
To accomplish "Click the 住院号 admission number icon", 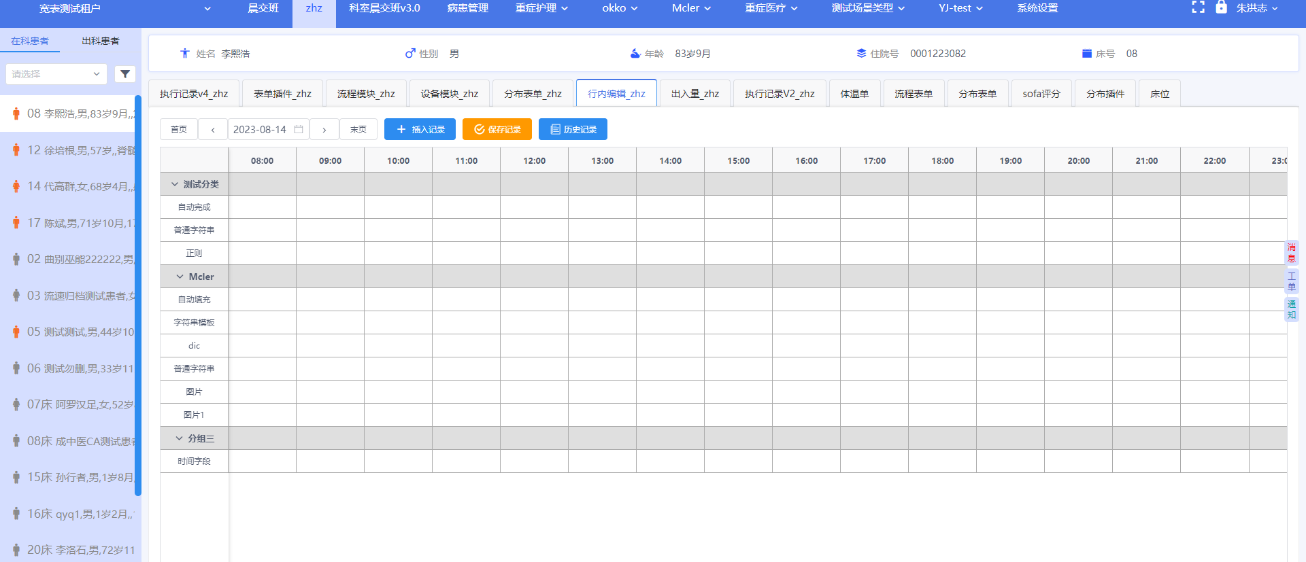I will pos(861,53).
